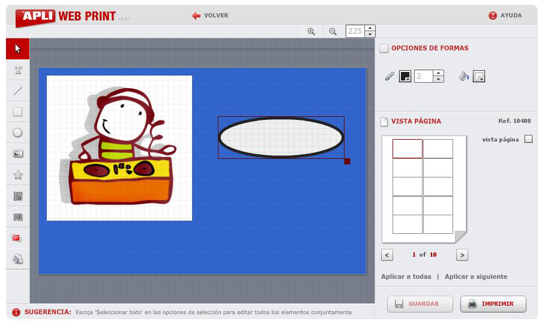Open the stroke color dropdown swatch
The width and height of the screenshot is (542, 325).
tap(405, 76)
